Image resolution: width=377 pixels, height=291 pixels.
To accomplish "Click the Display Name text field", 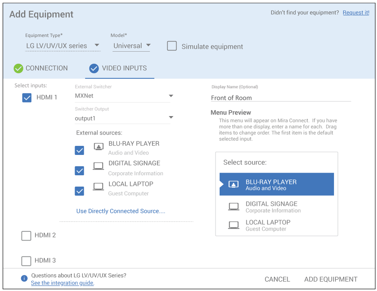I will pyautogui.click(x=280, y=98).
